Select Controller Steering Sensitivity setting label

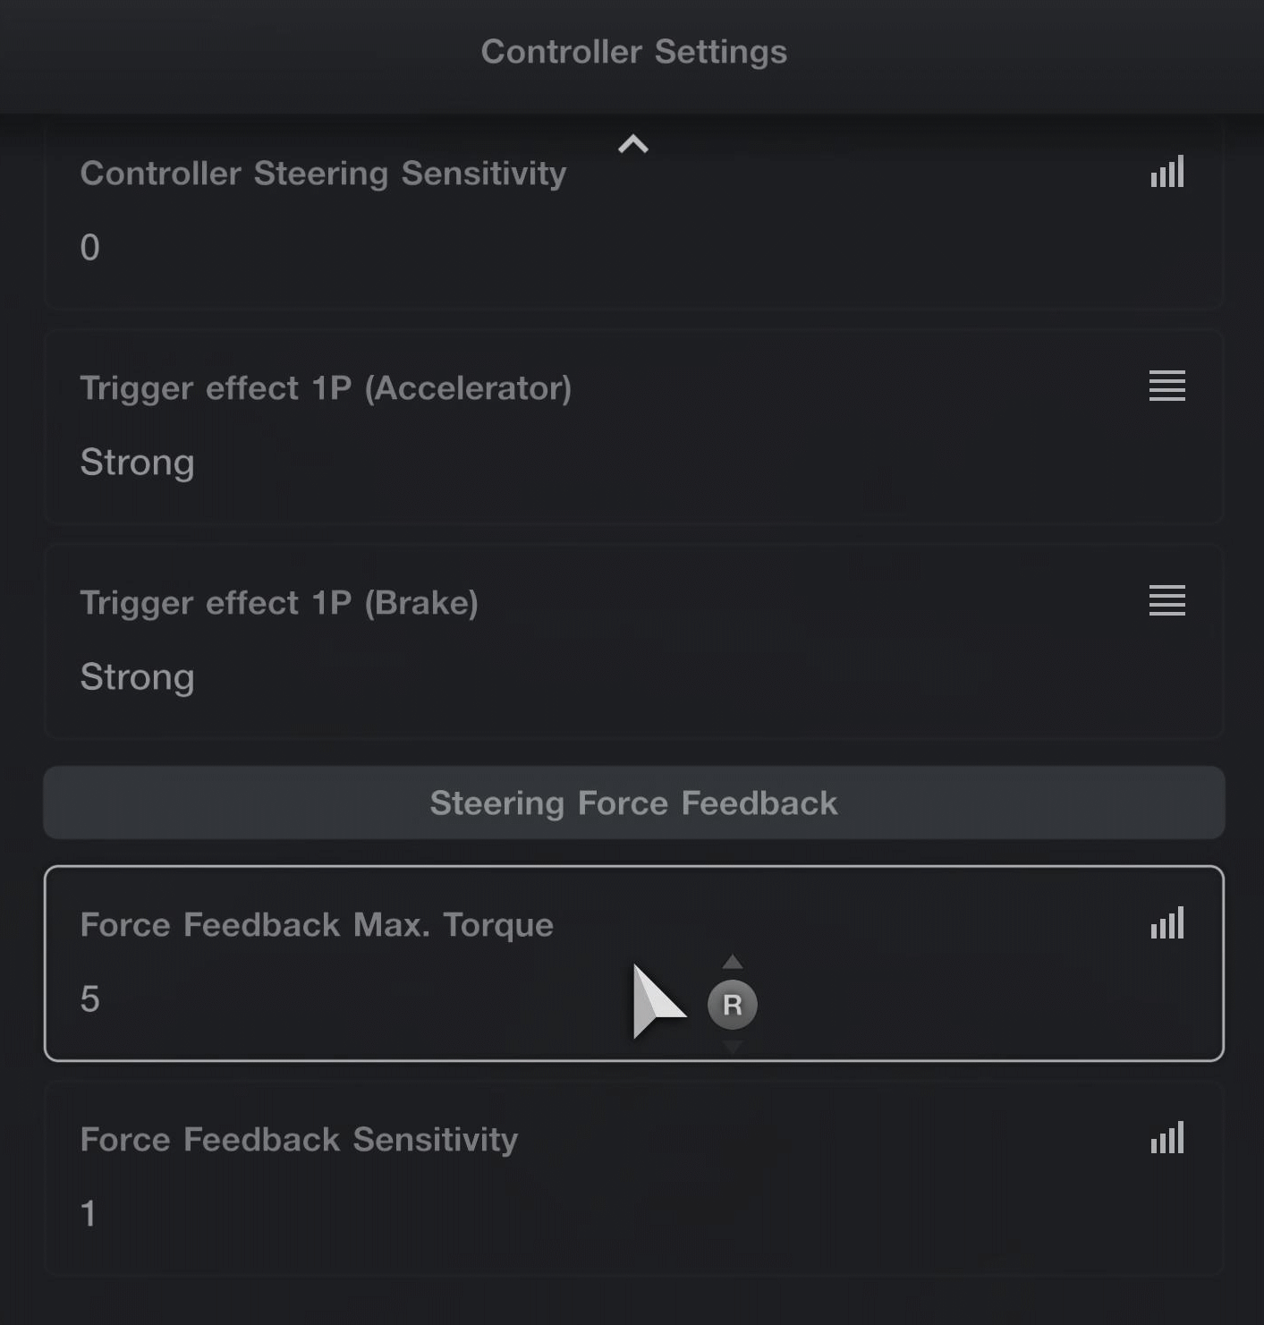pos(323,173)
